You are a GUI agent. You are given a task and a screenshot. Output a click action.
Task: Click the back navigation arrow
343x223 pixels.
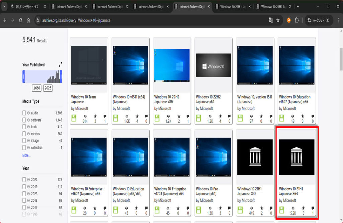(x=5, y=20)
